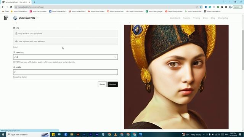Open the Chrome profile avatar
The height and width of the screenshot is (137, 244).
(230, 7)
